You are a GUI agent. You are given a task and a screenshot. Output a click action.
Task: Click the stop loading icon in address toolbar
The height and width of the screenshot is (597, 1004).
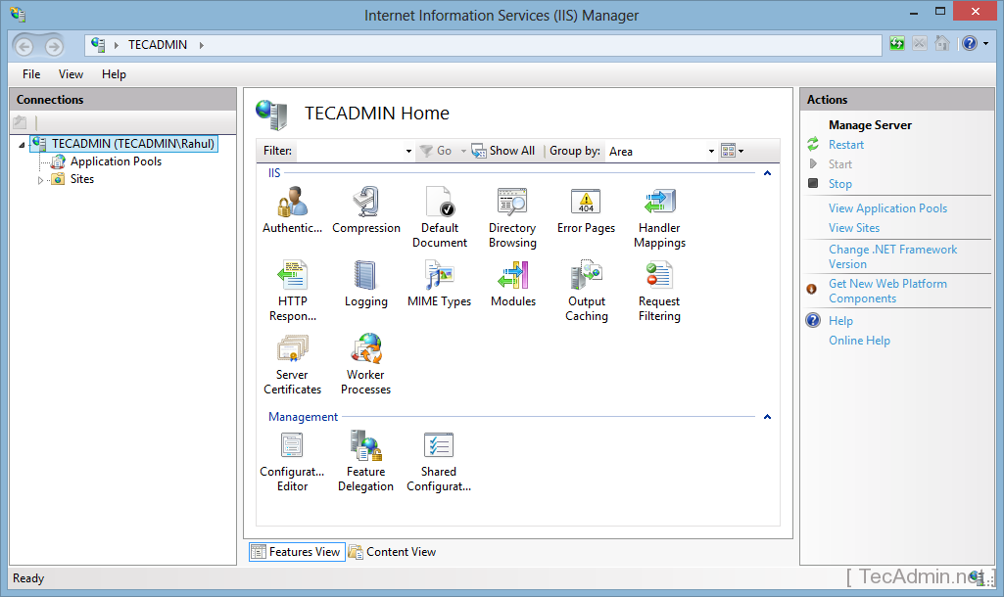tap(920, 43)
